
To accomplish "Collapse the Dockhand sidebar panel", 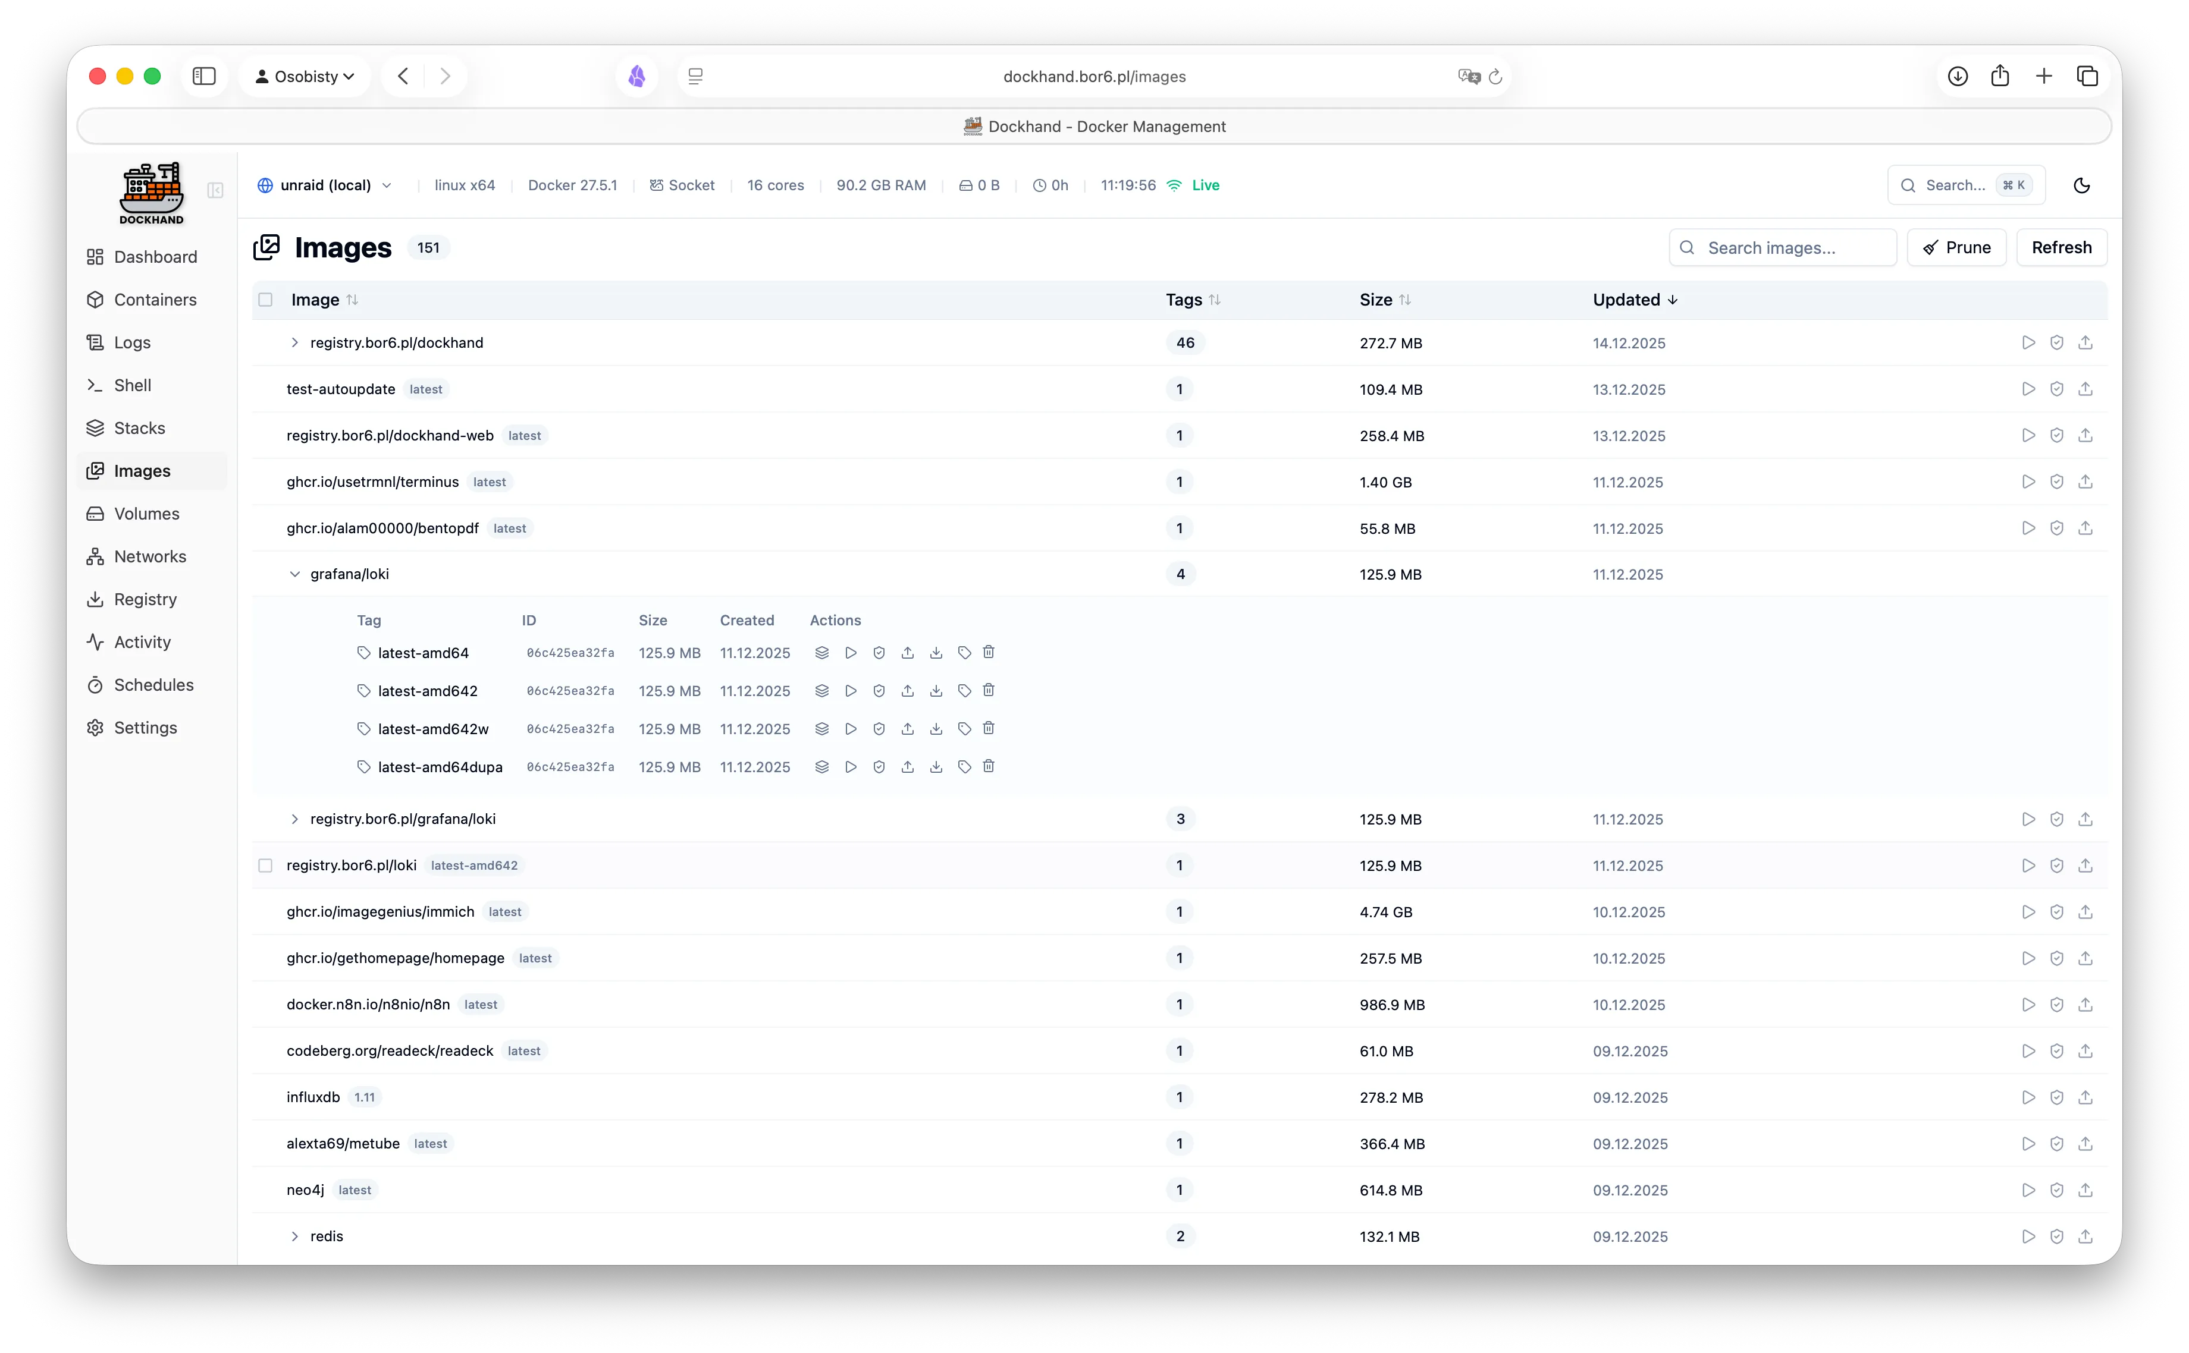I will (x=215, y=190).
